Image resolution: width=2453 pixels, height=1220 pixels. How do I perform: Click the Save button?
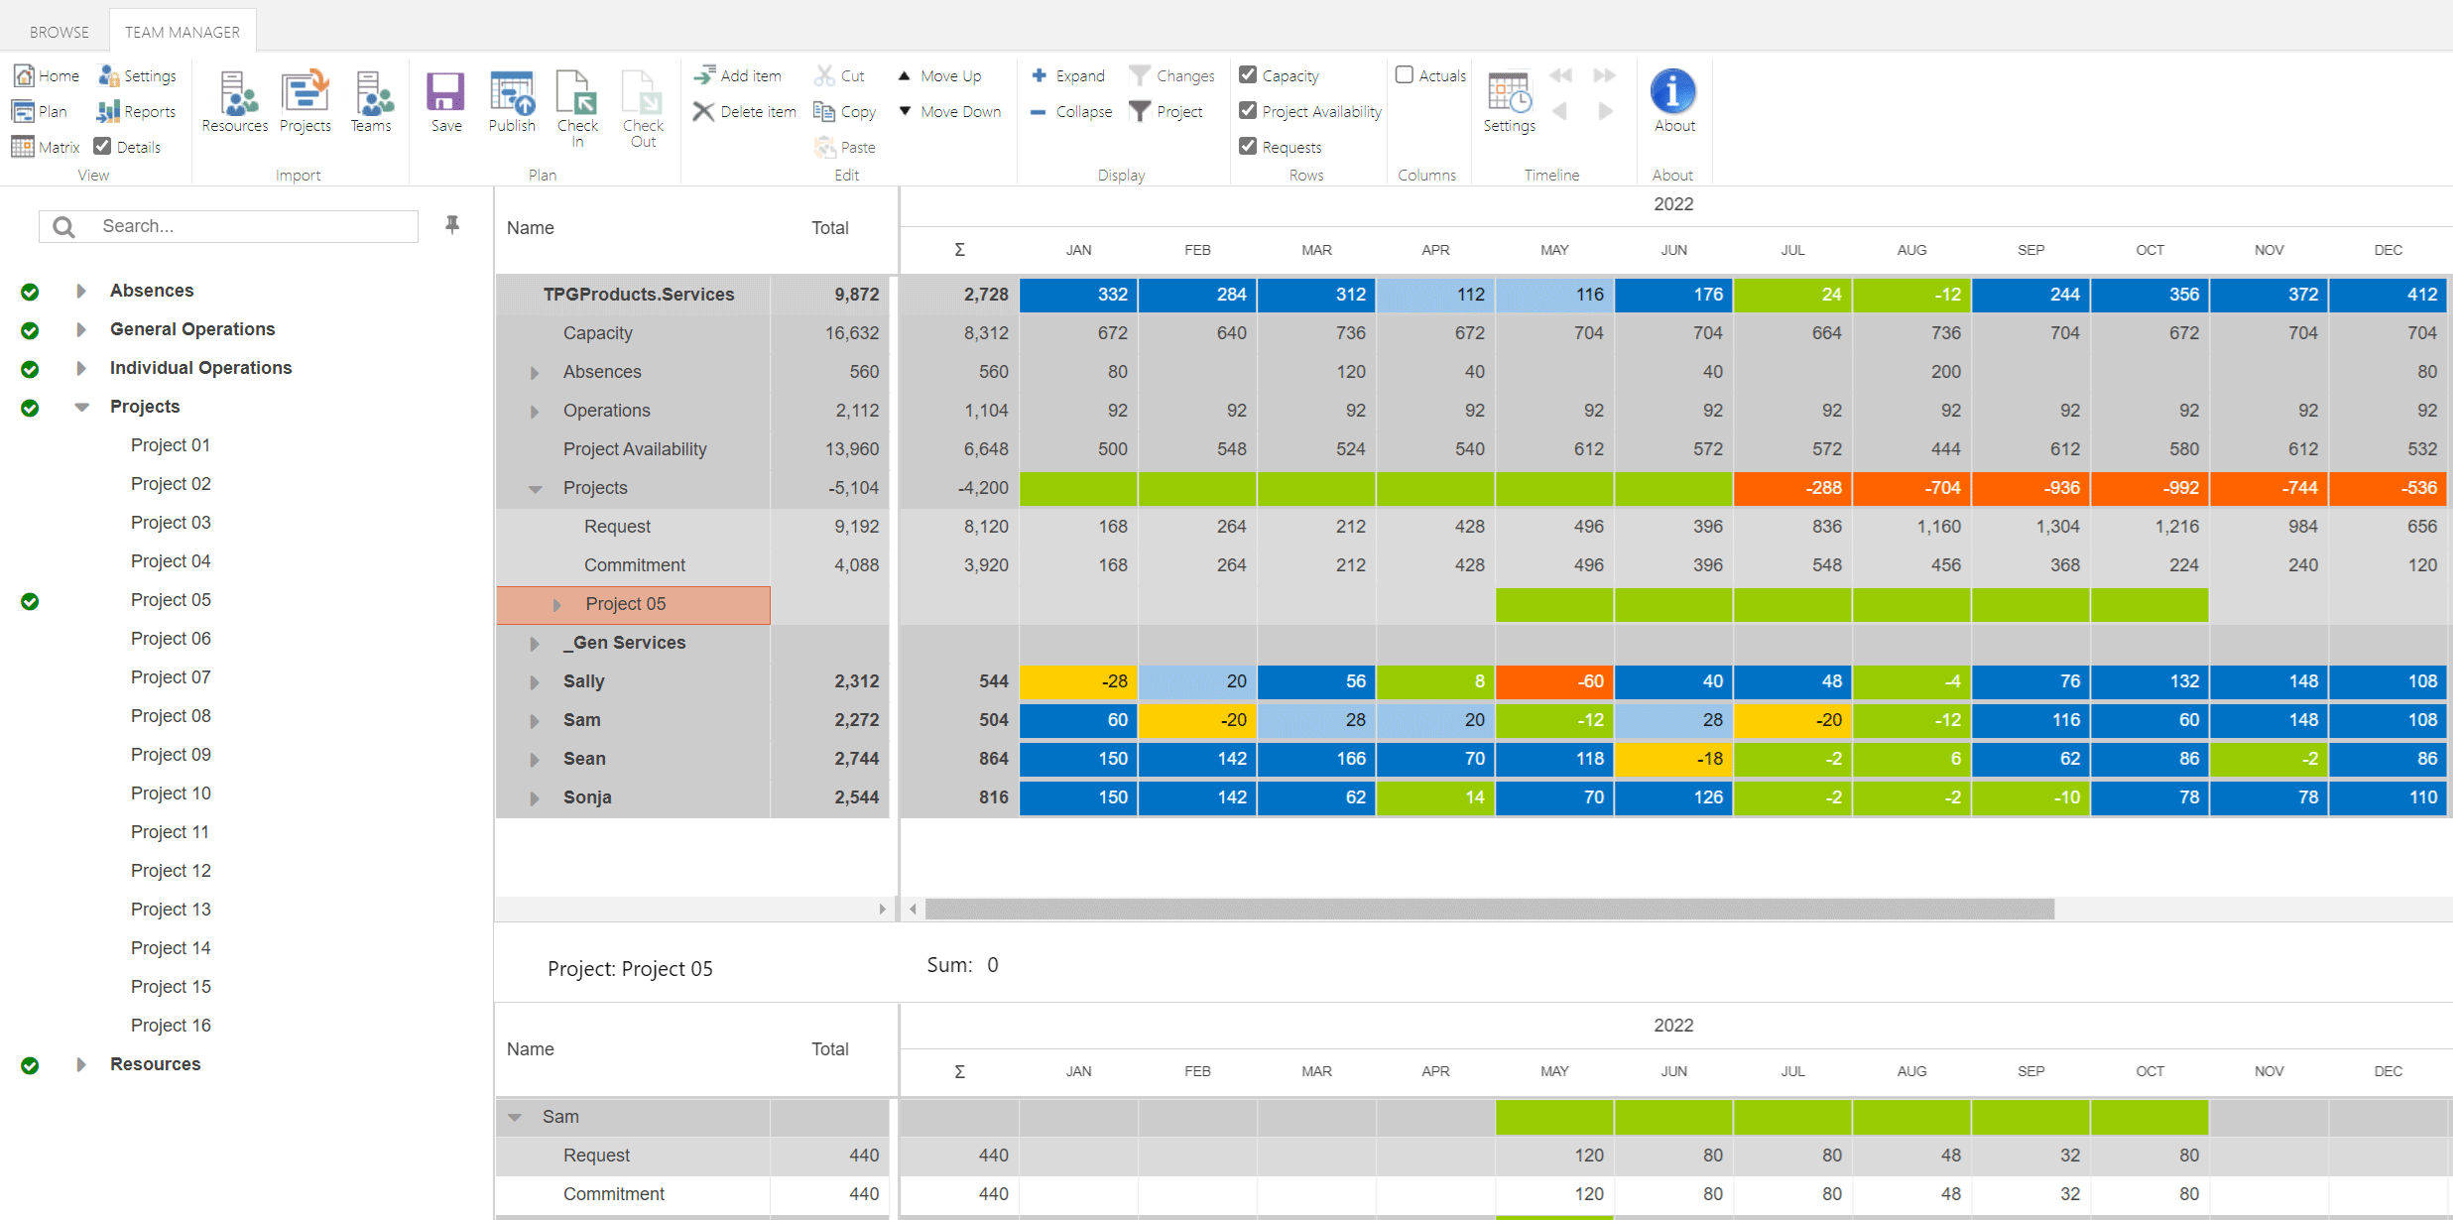tap(445, 99)
